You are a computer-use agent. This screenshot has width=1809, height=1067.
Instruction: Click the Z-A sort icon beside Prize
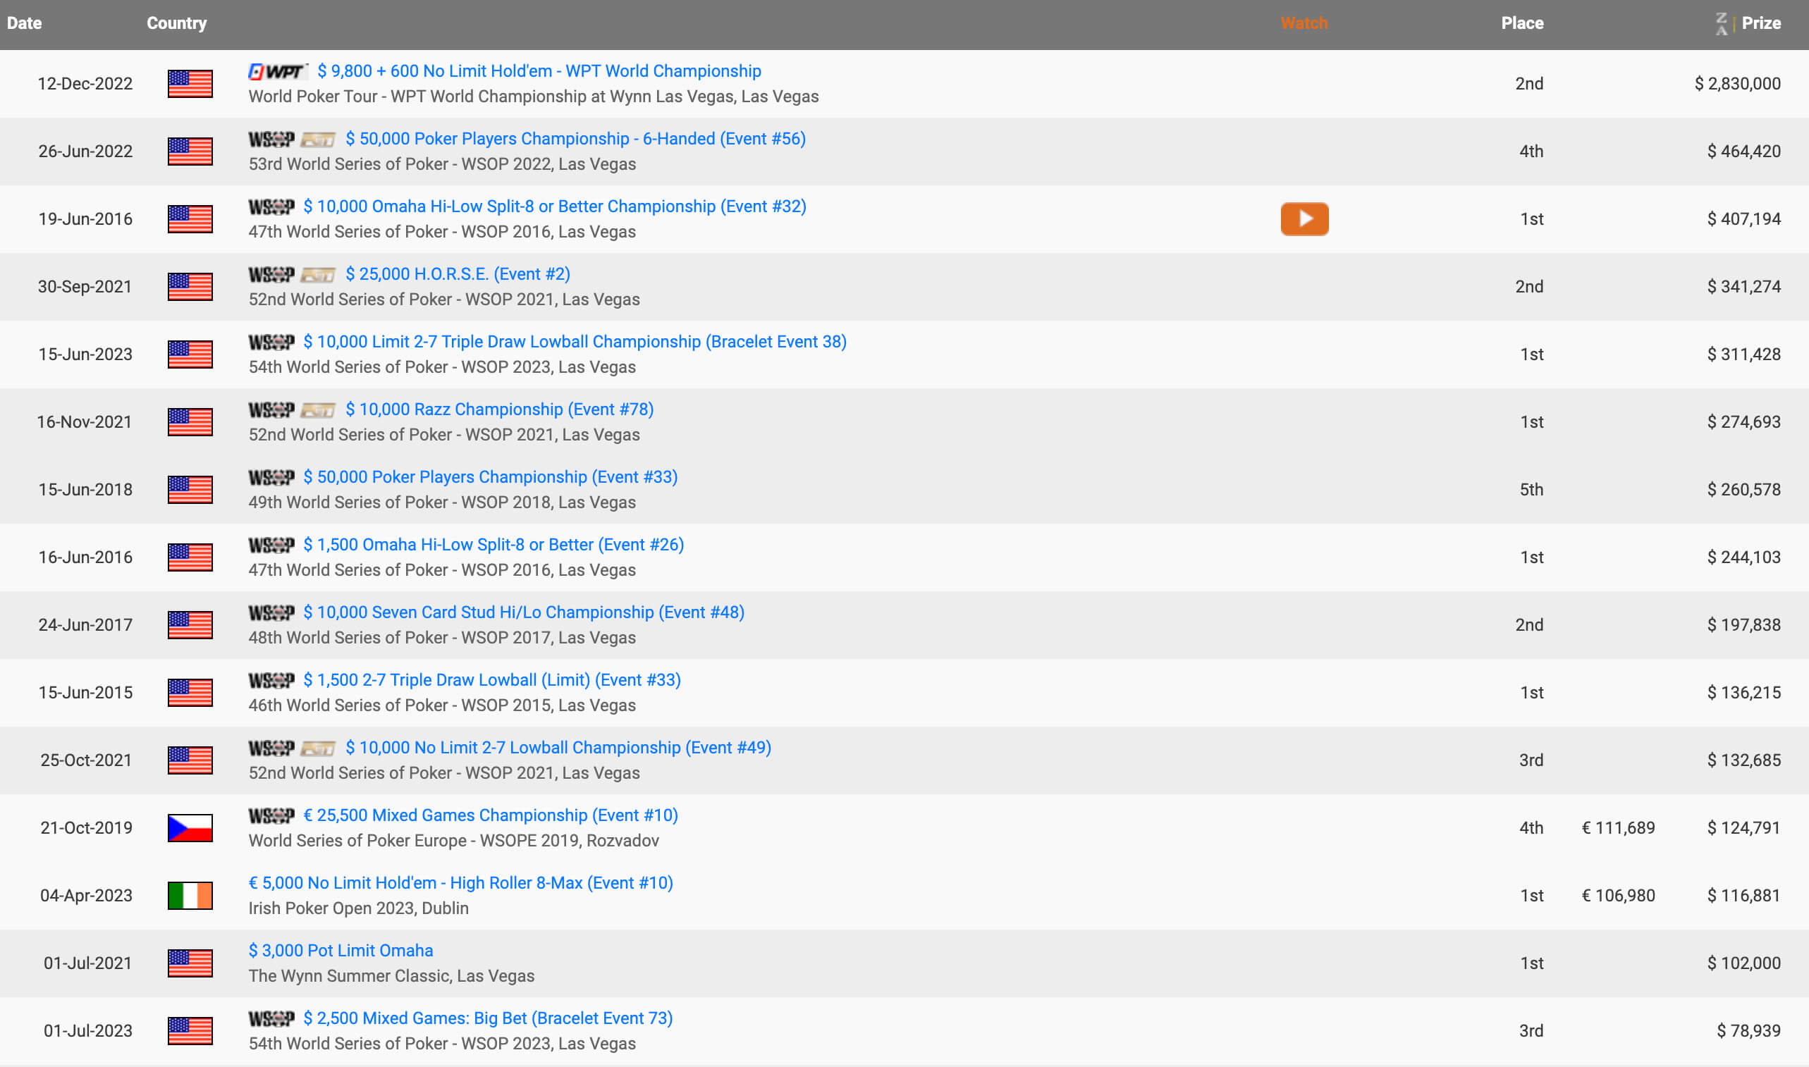pos(1722,23)
